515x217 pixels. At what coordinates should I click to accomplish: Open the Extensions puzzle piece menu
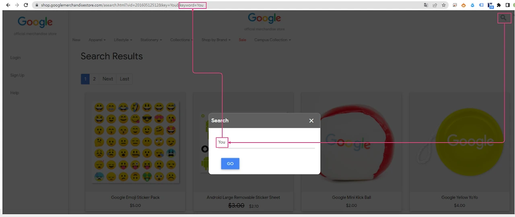tap(499, 5)
